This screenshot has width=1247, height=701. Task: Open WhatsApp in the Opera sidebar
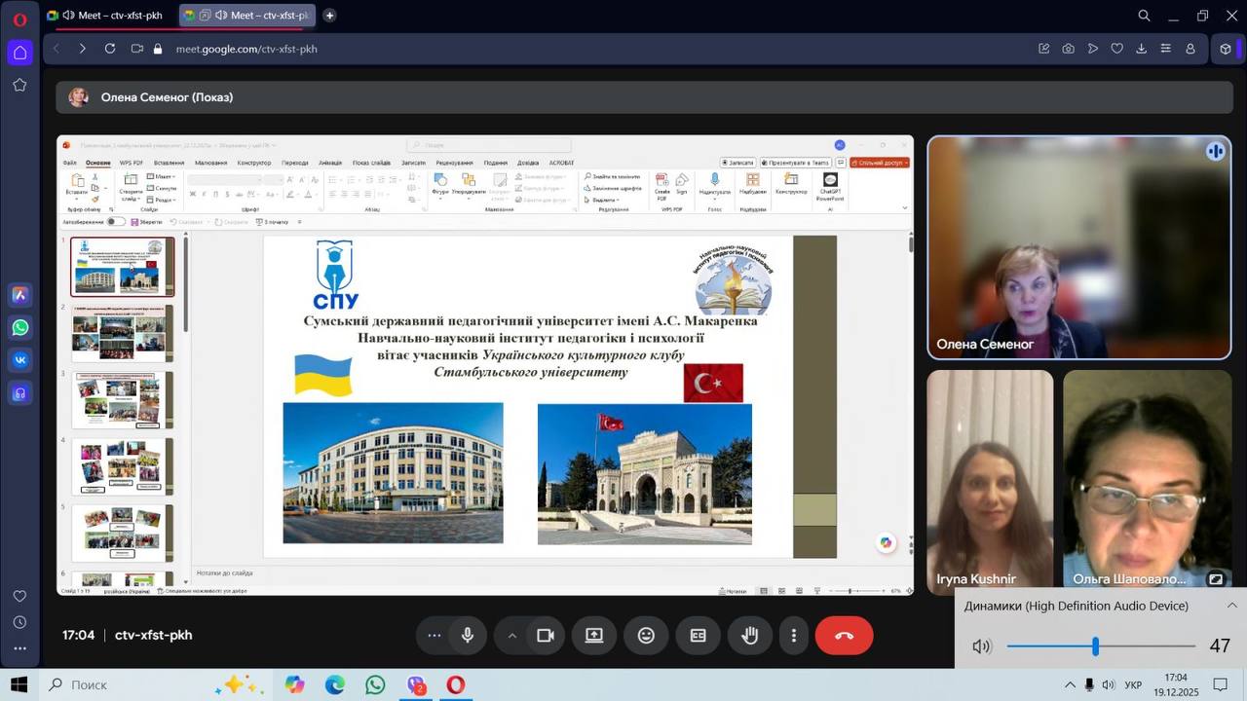20,328
